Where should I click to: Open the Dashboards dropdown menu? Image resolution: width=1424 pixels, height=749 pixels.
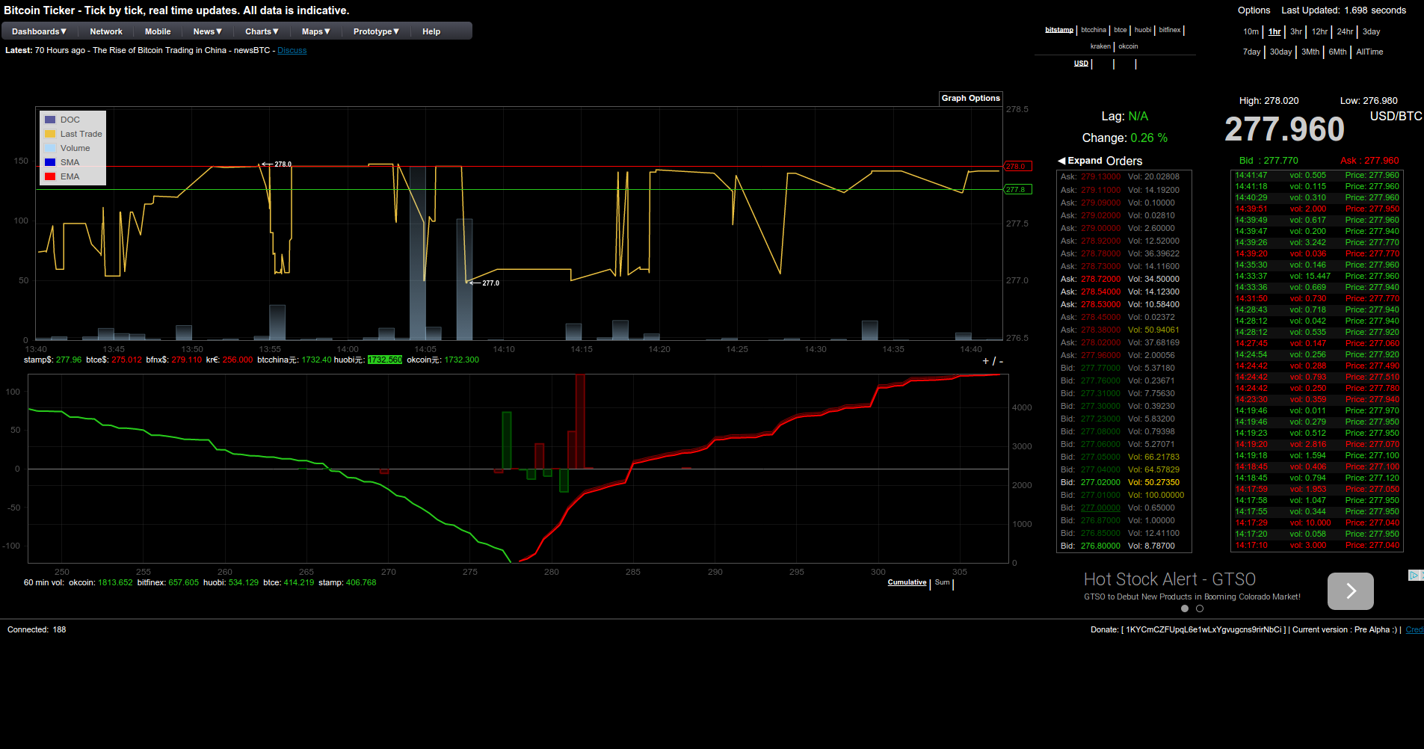[39, 31]
